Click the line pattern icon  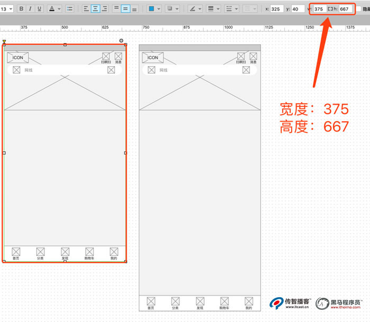[229, 9]
